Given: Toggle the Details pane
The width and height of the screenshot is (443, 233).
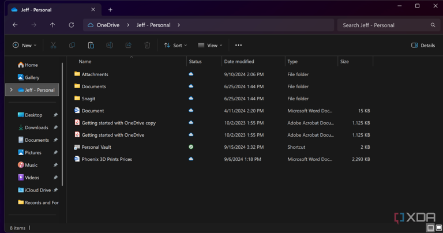Looking at the screenshot, I should [x=423, y=45].
